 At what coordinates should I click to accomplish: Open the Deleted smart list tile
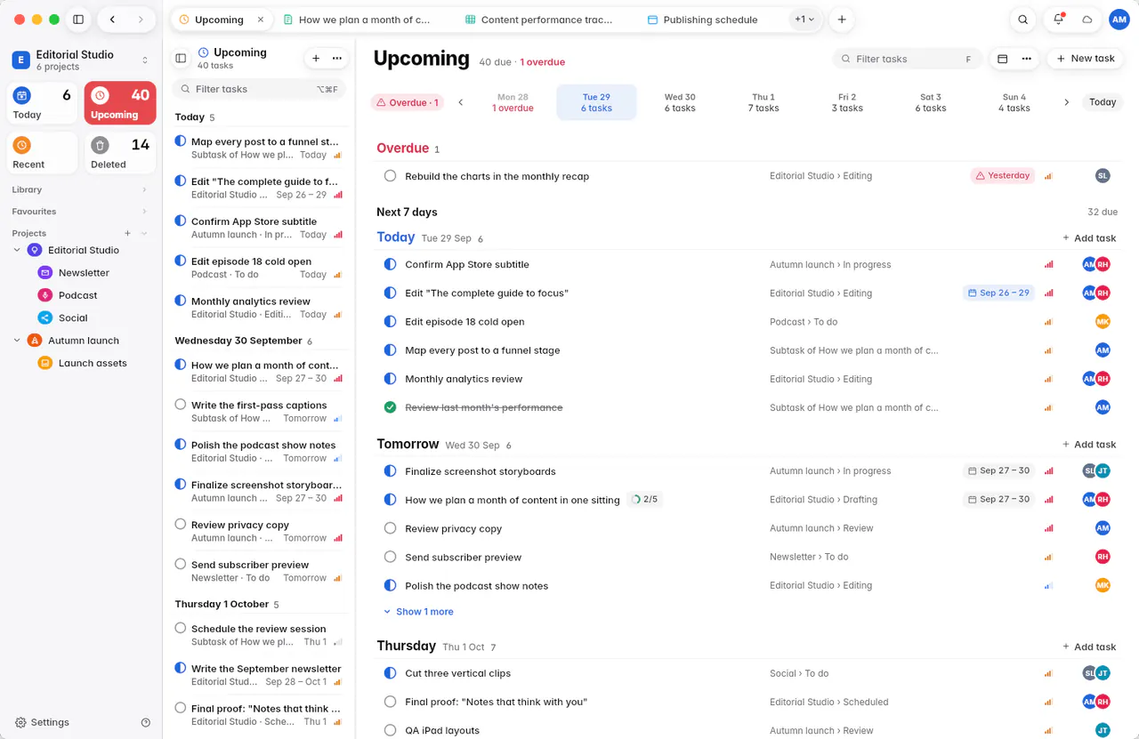120,153
